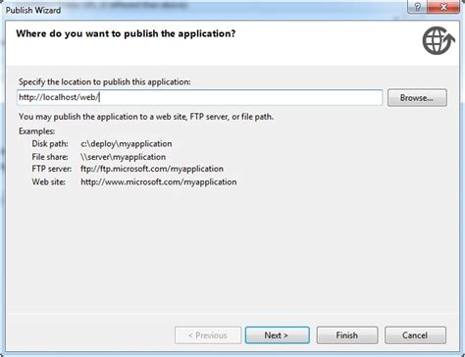Click the www.microsoft.com example URL
This screenshot has width=465, height=357.
pyautogui.click(x=159, y=182)
